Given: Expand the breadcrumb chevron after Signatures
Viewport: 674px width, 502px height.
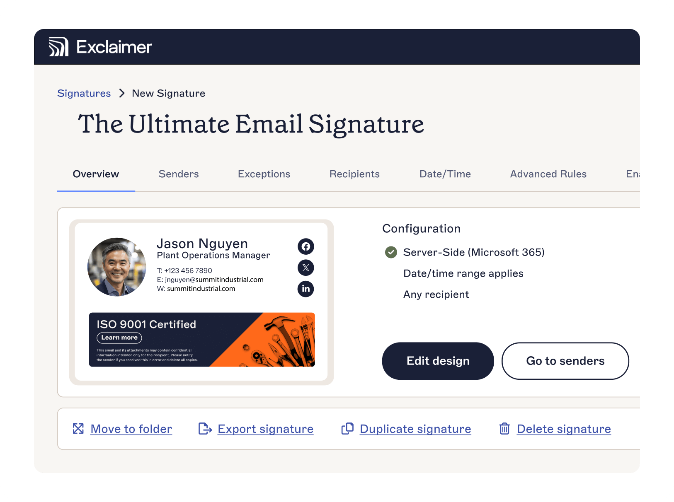Looking at the screenshot, I should coord(121,93).
